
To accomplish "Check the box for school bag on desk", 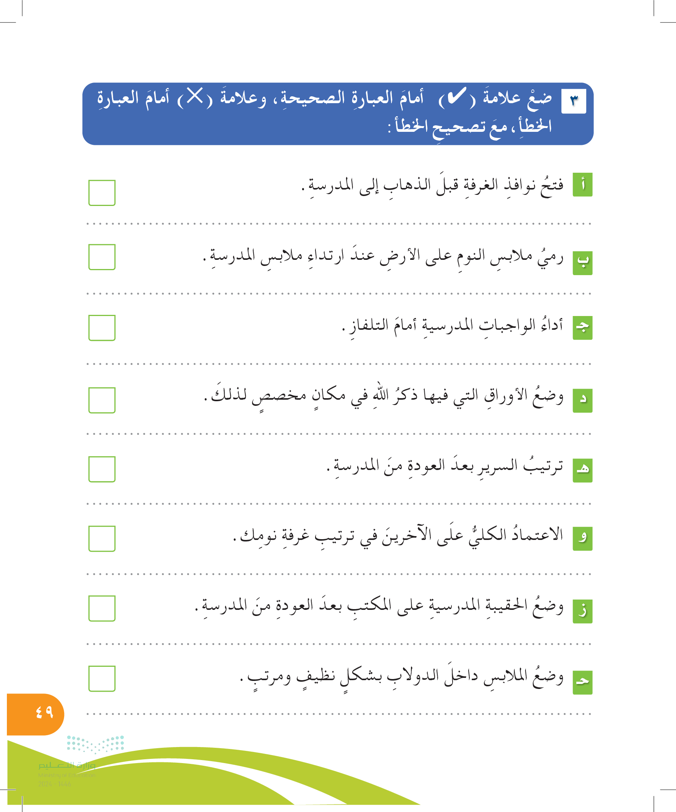I will tap(102, 608).
